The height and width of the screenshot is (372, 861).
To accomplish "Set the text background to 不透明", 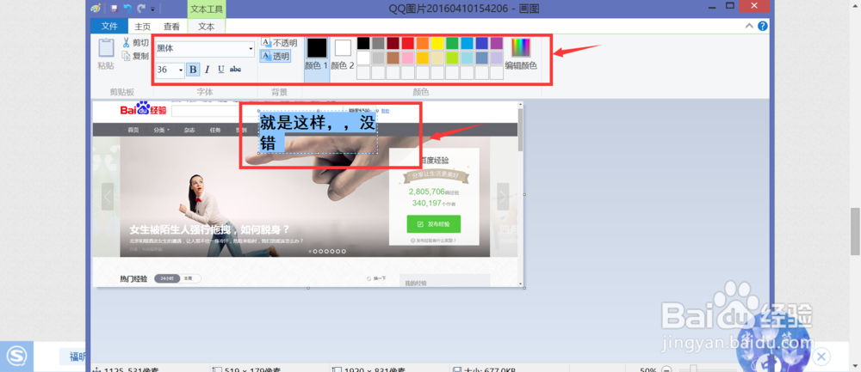I will [278, 43].
